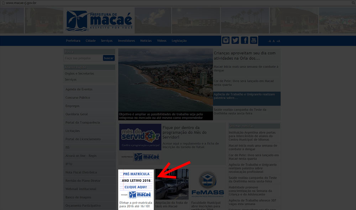Open Portal de Licenciamento
356x210 pixels.
pyautogui.click(x=83, y=139)
